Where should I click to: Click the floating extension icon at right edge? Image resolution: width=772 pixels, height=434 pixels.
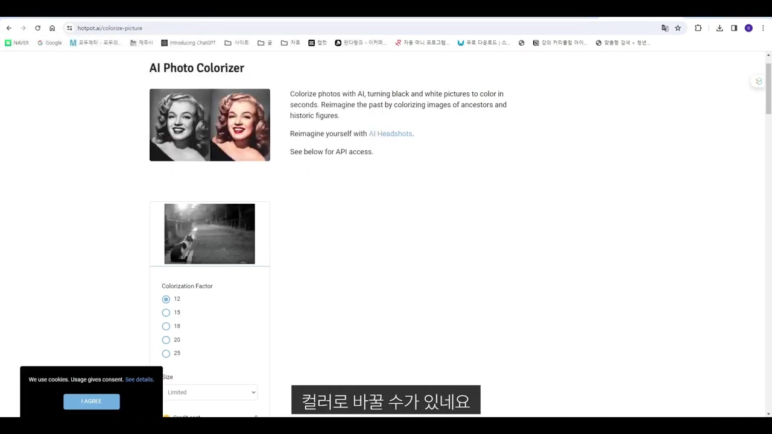759,81
